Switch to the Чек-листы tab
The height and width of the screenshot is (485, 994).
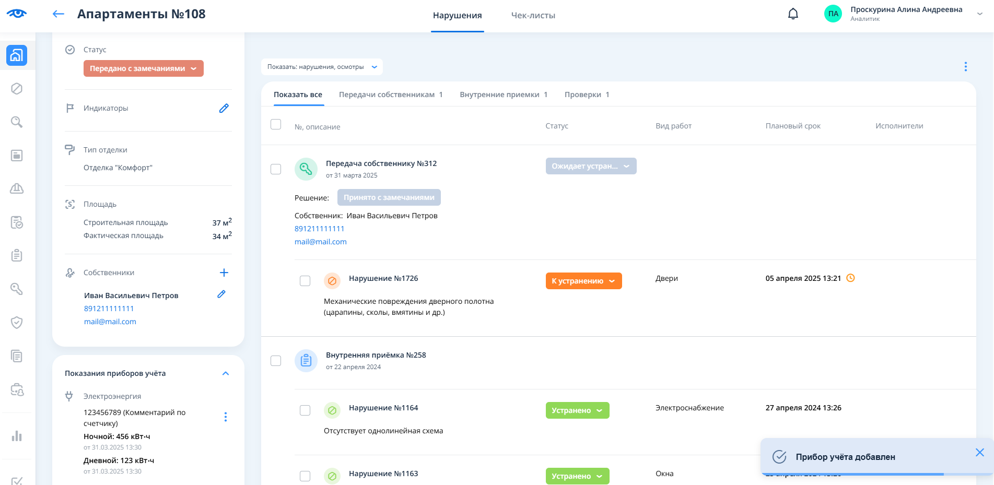pyautogui.click(x=533, y=16)
